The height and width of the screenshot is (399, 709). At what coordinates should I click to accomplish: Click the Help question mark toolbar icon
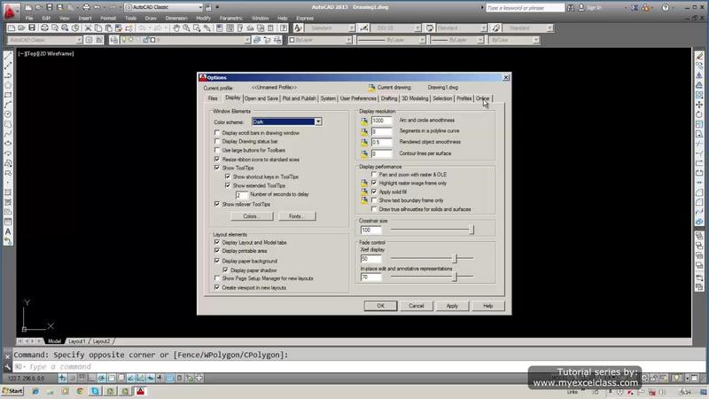click(284, 28)
